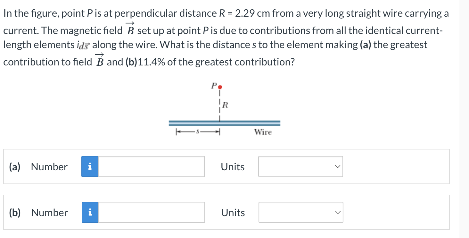Click the distance s arrow label in figure

(x=198, y=131)
